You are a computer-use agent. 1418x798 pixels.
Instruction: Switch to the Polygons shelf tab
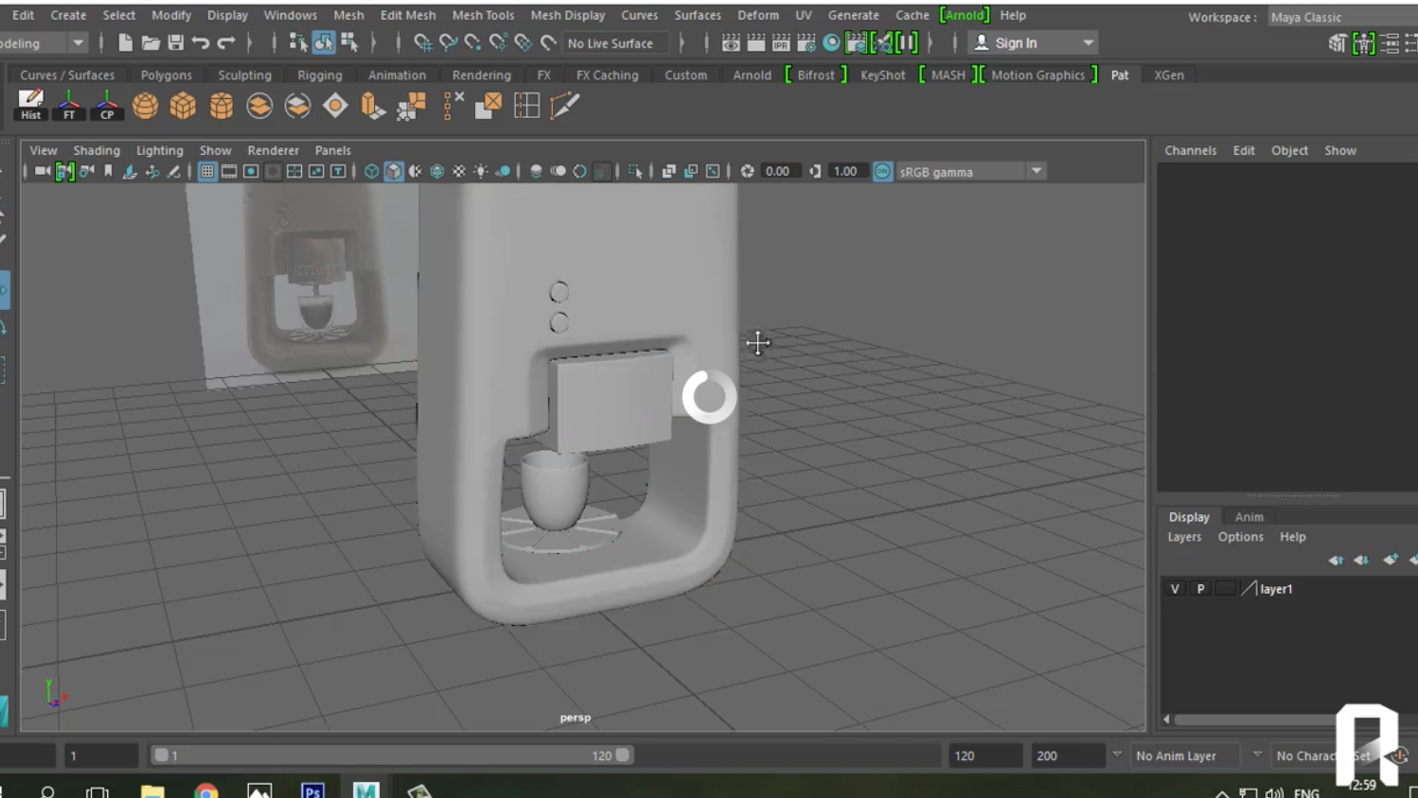point(166,75)
